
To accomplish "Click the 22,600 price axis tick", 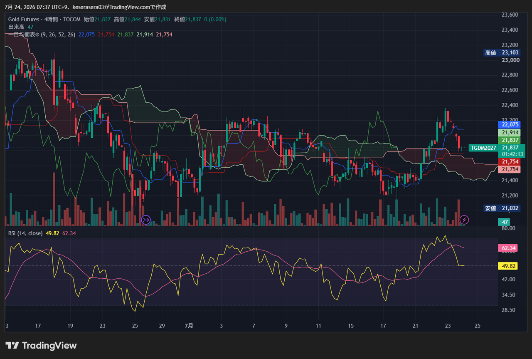I will click(510, 90).
